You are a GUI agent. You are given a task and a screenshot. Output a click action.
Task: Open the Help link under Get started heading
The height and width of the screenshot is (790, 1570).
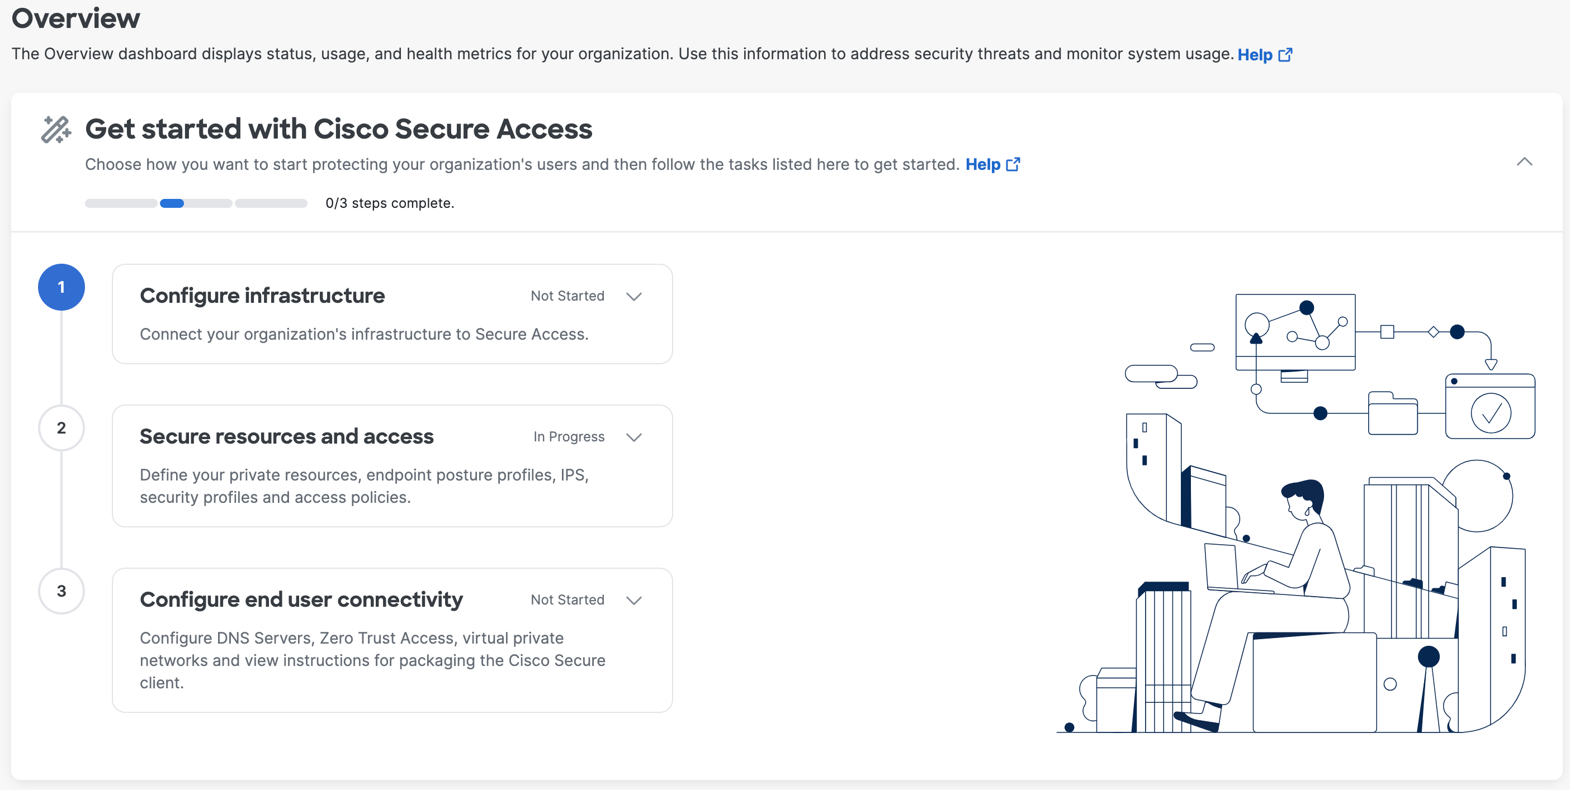click(x=982, y=164)
